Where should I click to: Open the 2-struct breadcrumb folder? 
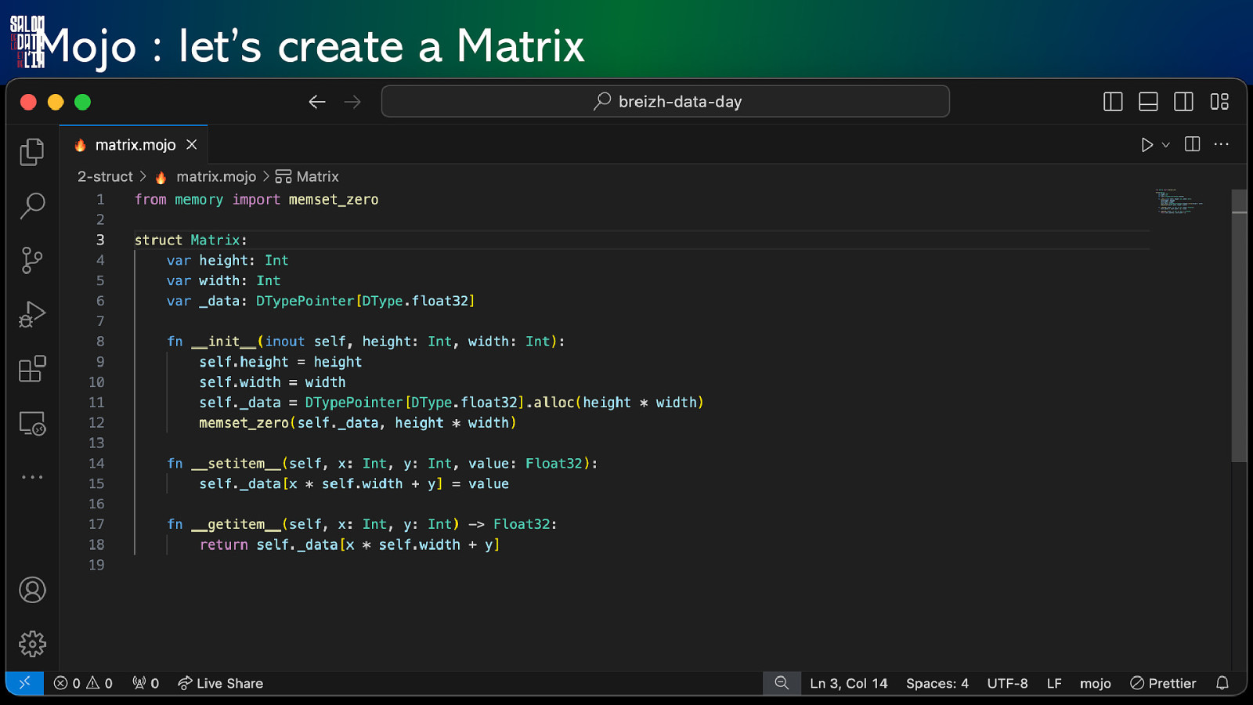(105, 177)
